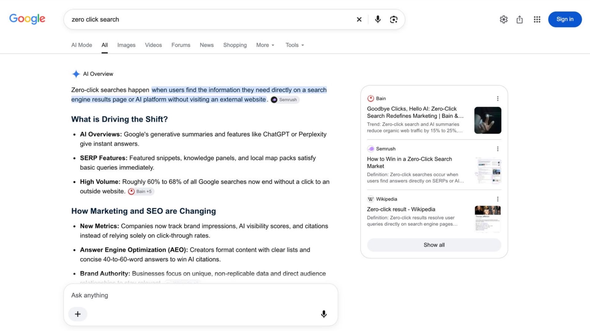The height and width of the screenshot is (331, 590).
Task: Switch to AI Mode tab
Action: point(81,45)
